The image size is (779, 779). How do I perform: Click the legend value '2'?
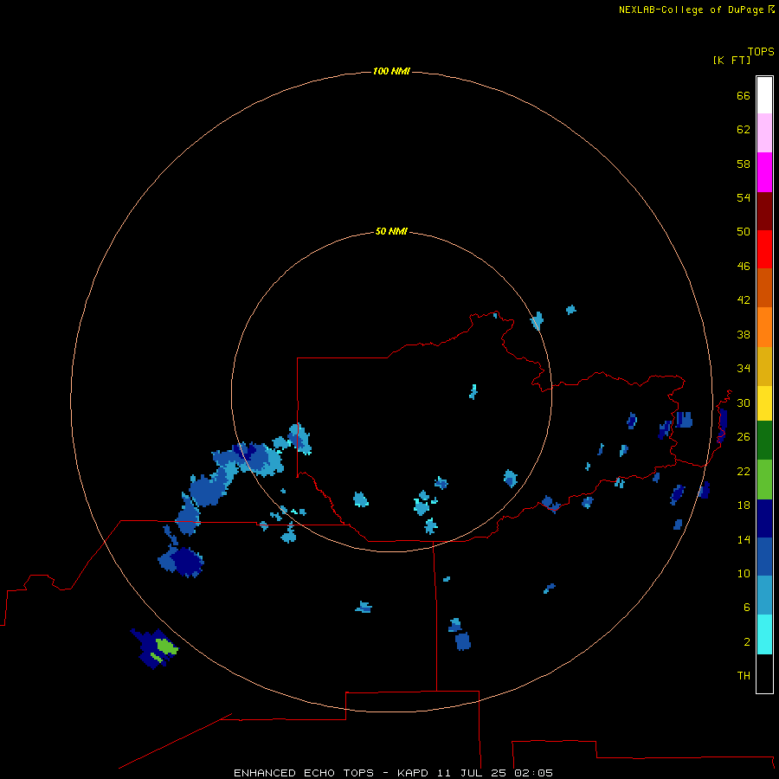(747, 642)
